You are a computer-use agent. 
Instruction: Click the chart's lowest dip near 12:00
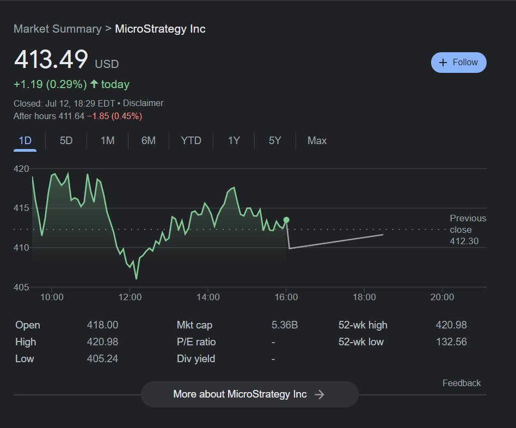[x=136, y=278]
